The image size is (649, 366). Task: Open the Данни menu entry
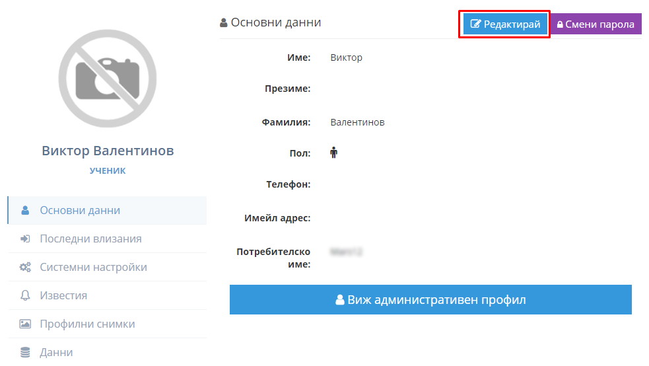(107, 352)
